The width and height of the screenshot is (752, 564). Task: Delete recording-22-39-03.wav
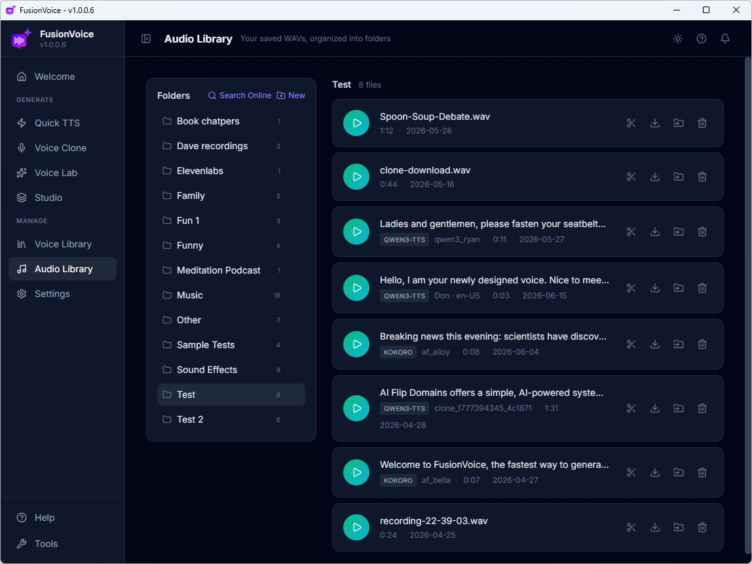pyautogui.click(x=702, y=527)
